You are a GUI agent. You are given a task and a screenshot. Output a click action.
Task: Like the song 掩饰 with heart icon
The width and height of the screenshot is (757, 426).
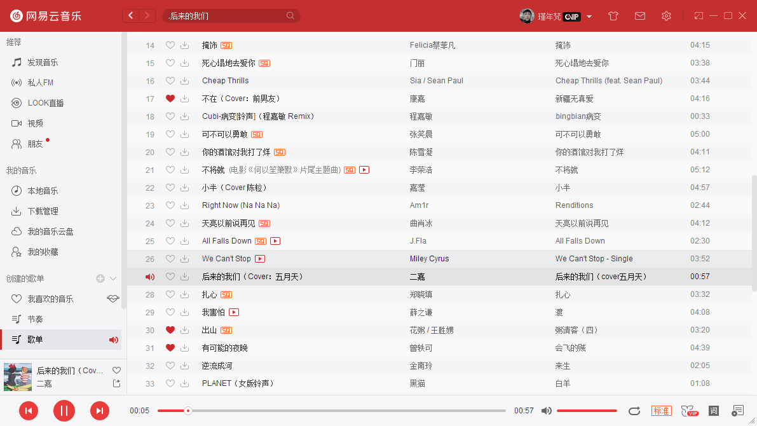(170, 45)
